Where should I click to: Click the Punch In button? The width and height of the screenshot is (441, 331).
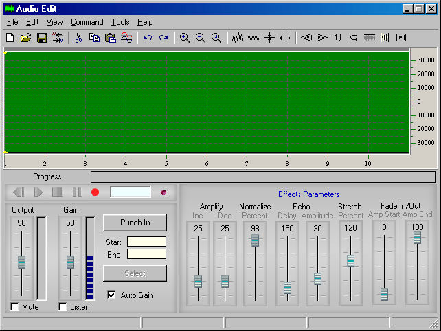pyautogui.click(x=135, y=222)
